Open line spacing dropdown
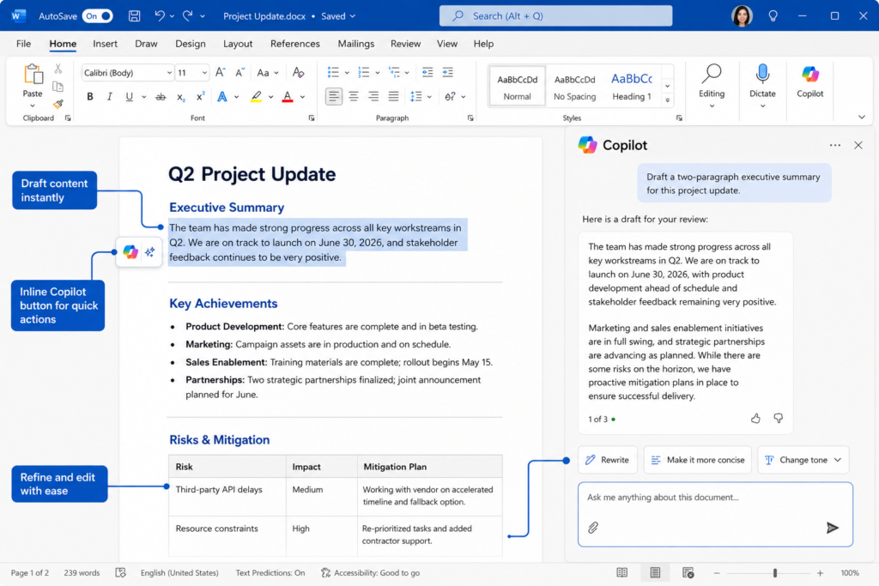Viewport: 879px width, 586px height. tap(421, 96)
